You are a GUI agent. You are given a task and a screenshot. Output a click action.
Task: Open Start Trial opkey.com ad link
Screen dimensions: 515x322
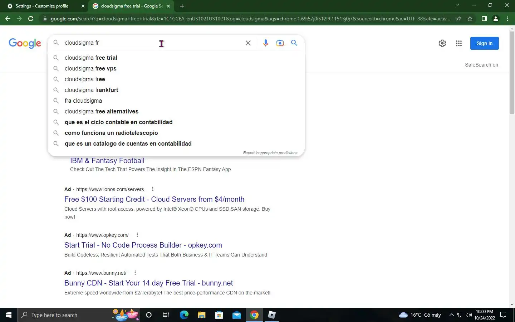click(143, 245)
